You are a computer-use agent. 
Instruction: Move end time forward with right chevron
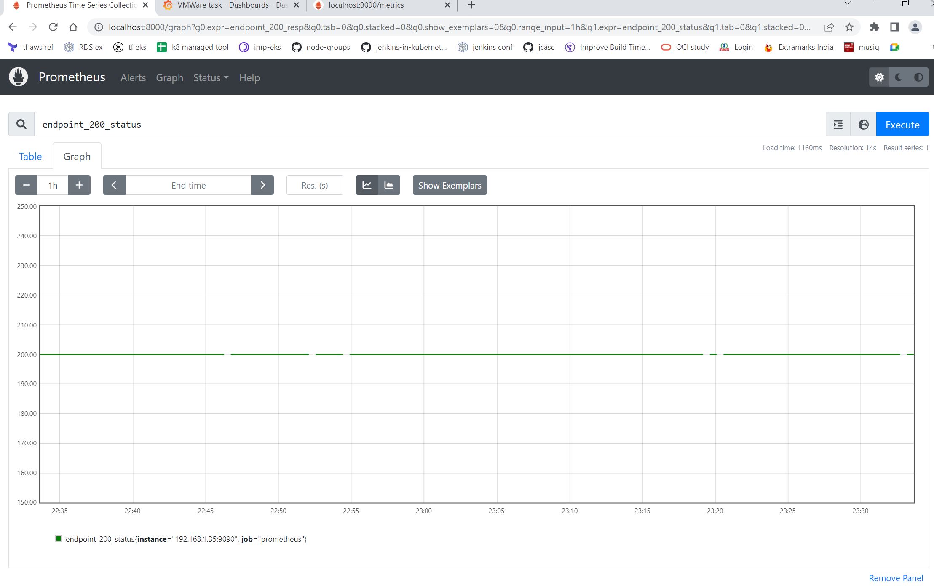pos(262,185)
